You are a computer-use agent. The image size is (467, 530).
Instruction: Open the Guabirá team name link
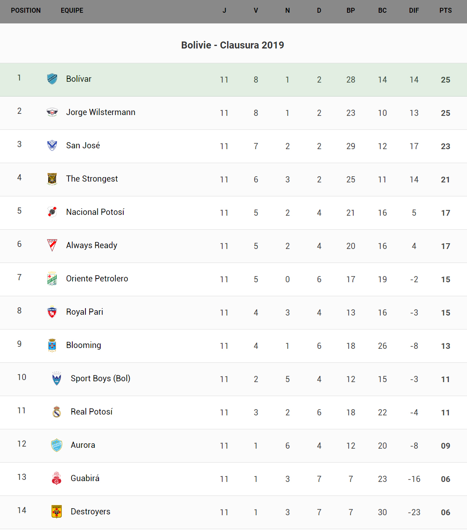click(x=85, y=478)
